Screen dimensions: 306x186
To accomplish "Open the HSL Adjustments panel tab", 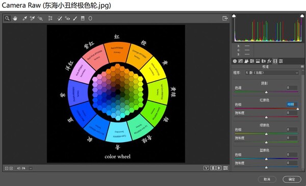I will coord(252,61).
